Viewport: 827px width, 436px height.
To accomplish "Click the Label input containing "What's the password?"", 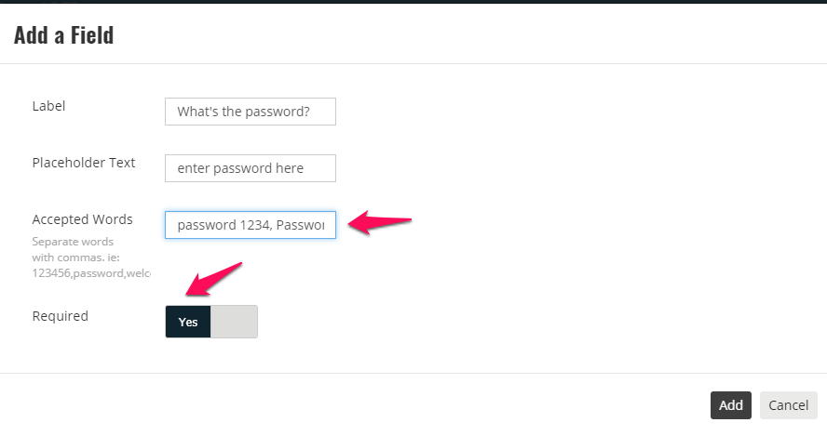I will (250, 112).
